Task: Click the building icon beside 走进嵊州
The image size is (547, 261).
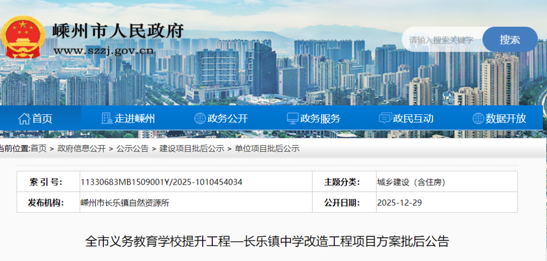Action: pos(107,118)
